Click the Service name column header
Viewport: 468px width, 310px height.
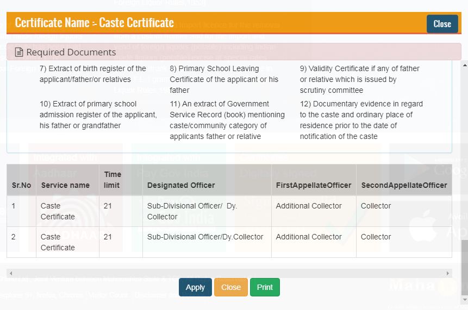pos(65,185)
